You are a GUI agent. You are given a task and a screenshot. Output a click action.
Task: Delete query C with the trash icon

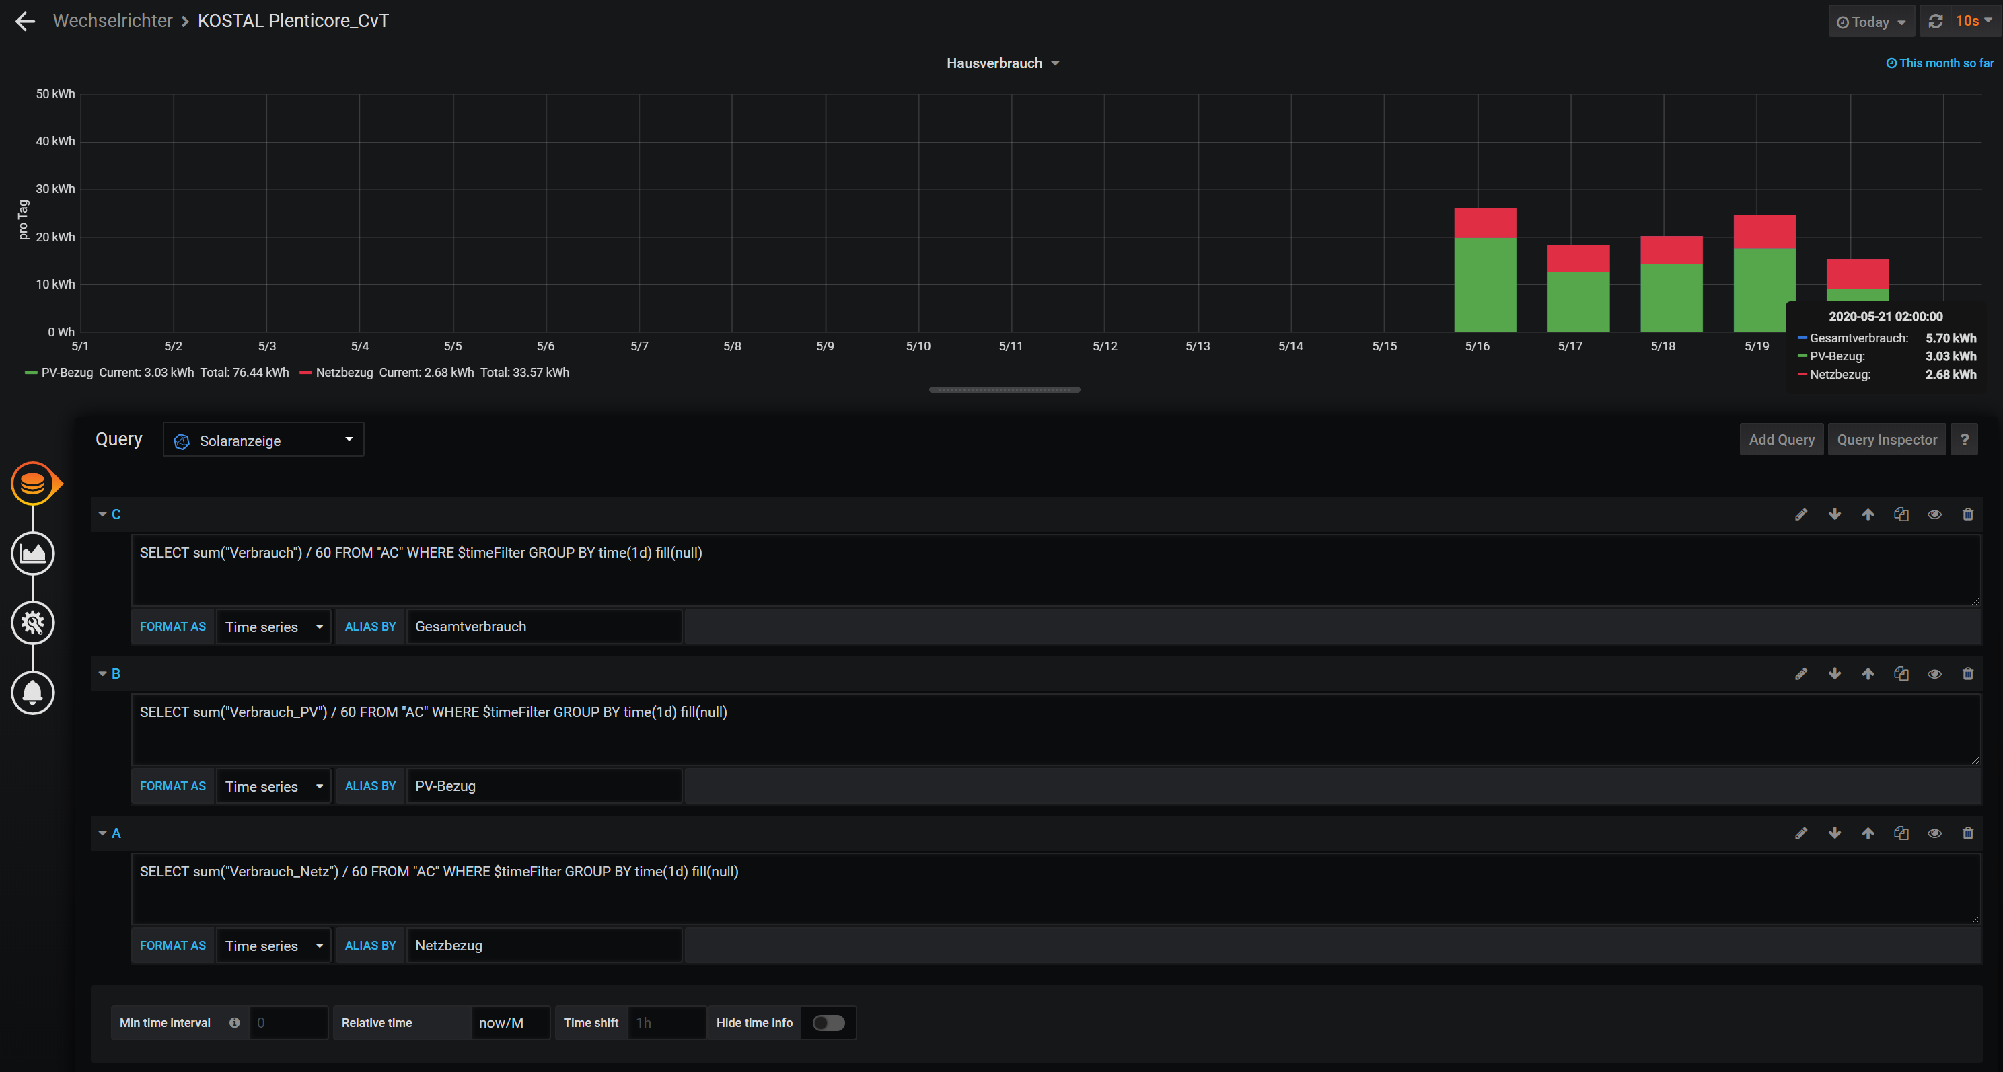point(1967,514)
